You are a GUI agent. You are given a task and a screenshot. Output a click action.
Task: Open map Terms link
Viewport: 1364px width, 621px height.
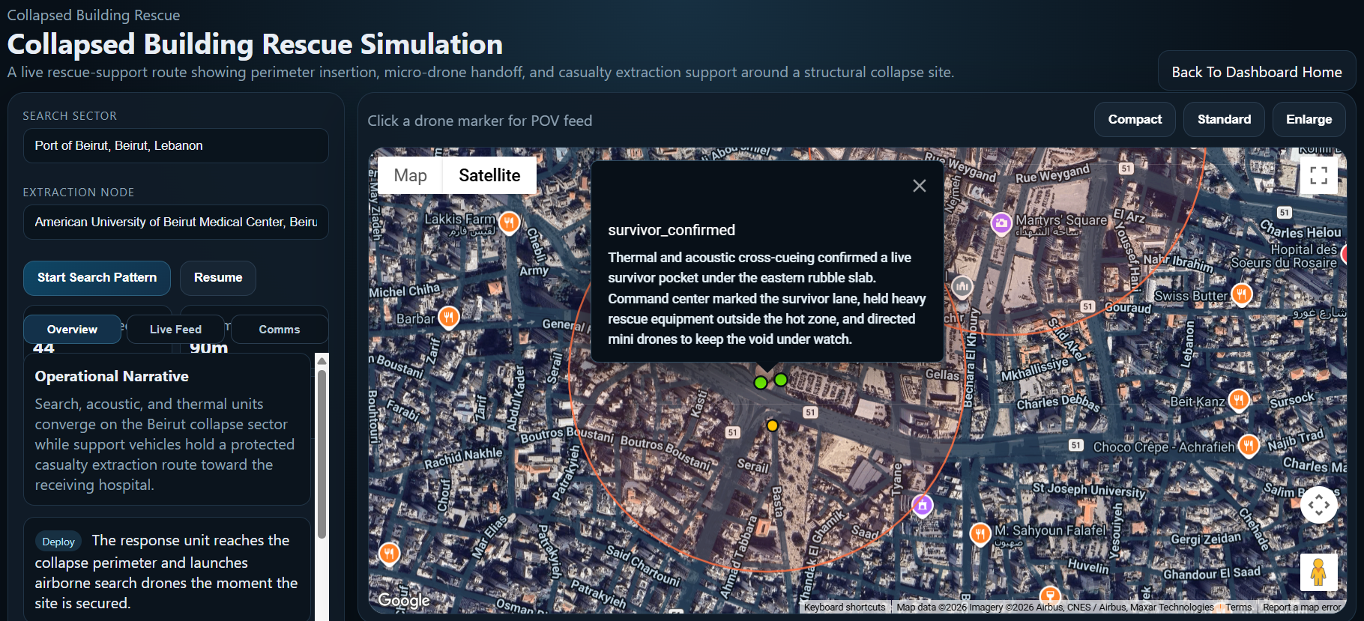pos(1238,608)
